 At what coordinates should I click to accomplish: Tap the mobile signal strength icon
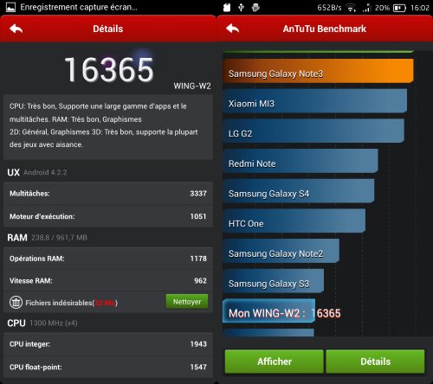[x=366, y=8]
